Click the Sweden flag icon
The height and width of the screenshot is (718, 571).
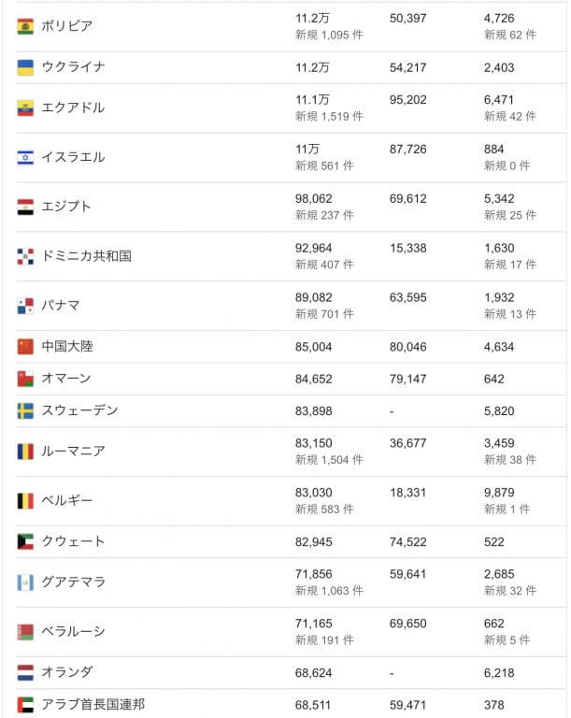pyautogui.click(x=25, y=411)
